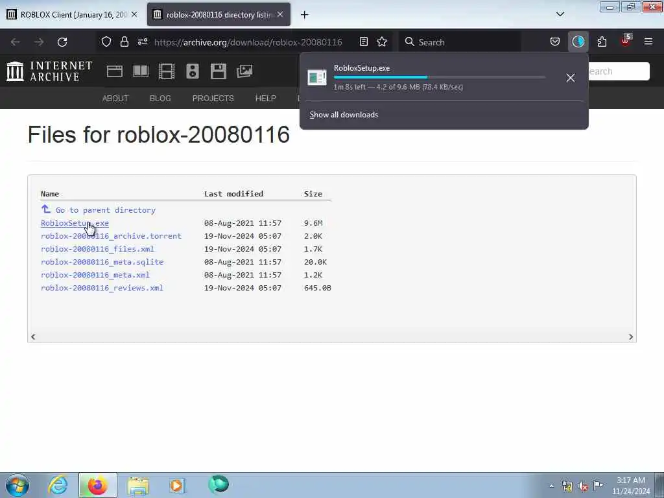
Task: Open roblox-20080116_meta.sqlite link
Action: (x=102, y=262)
